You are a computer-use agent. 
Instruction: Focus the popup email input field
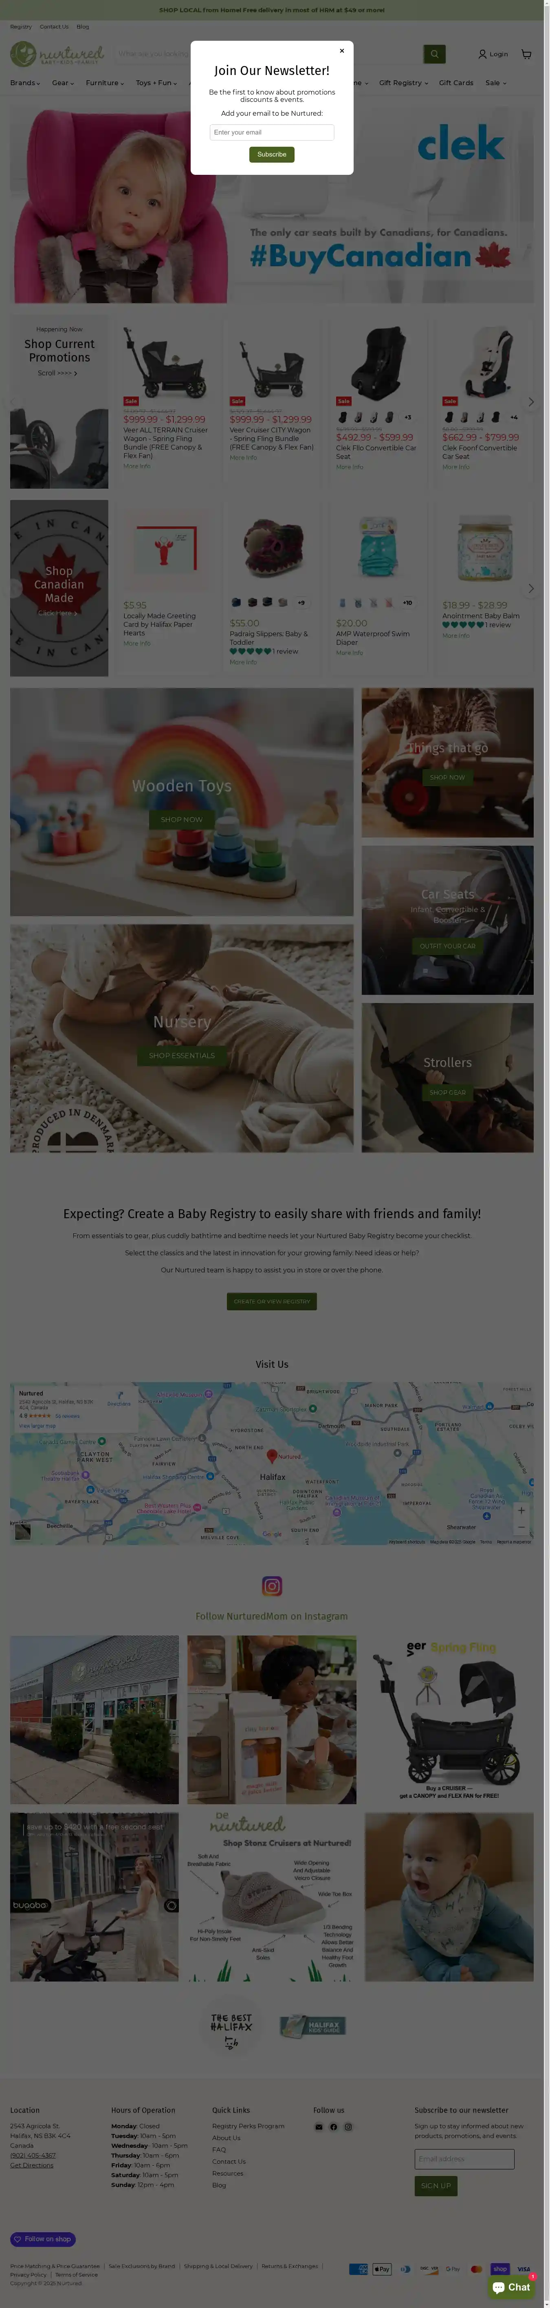click(271, 132)
